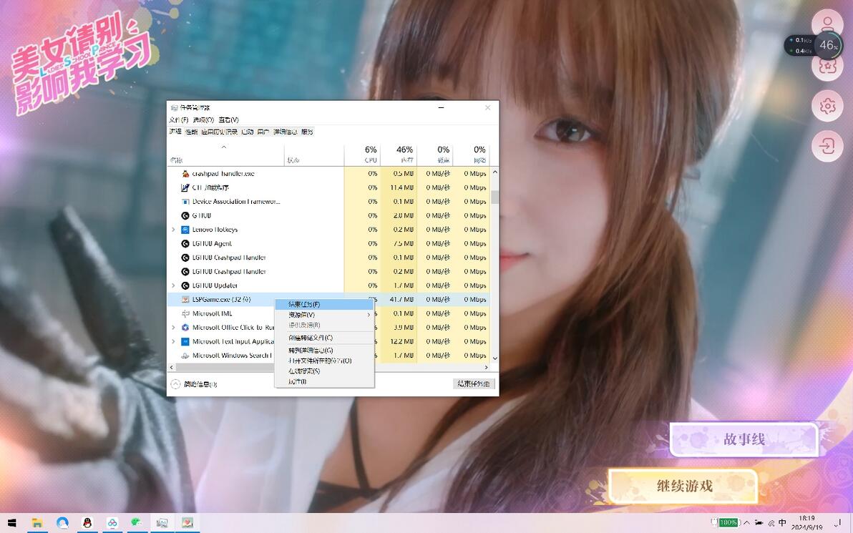The image size is (853, 533).
Task: Switch to the 服务 tab
Action: pyautogui.click(x=308, y=132)
